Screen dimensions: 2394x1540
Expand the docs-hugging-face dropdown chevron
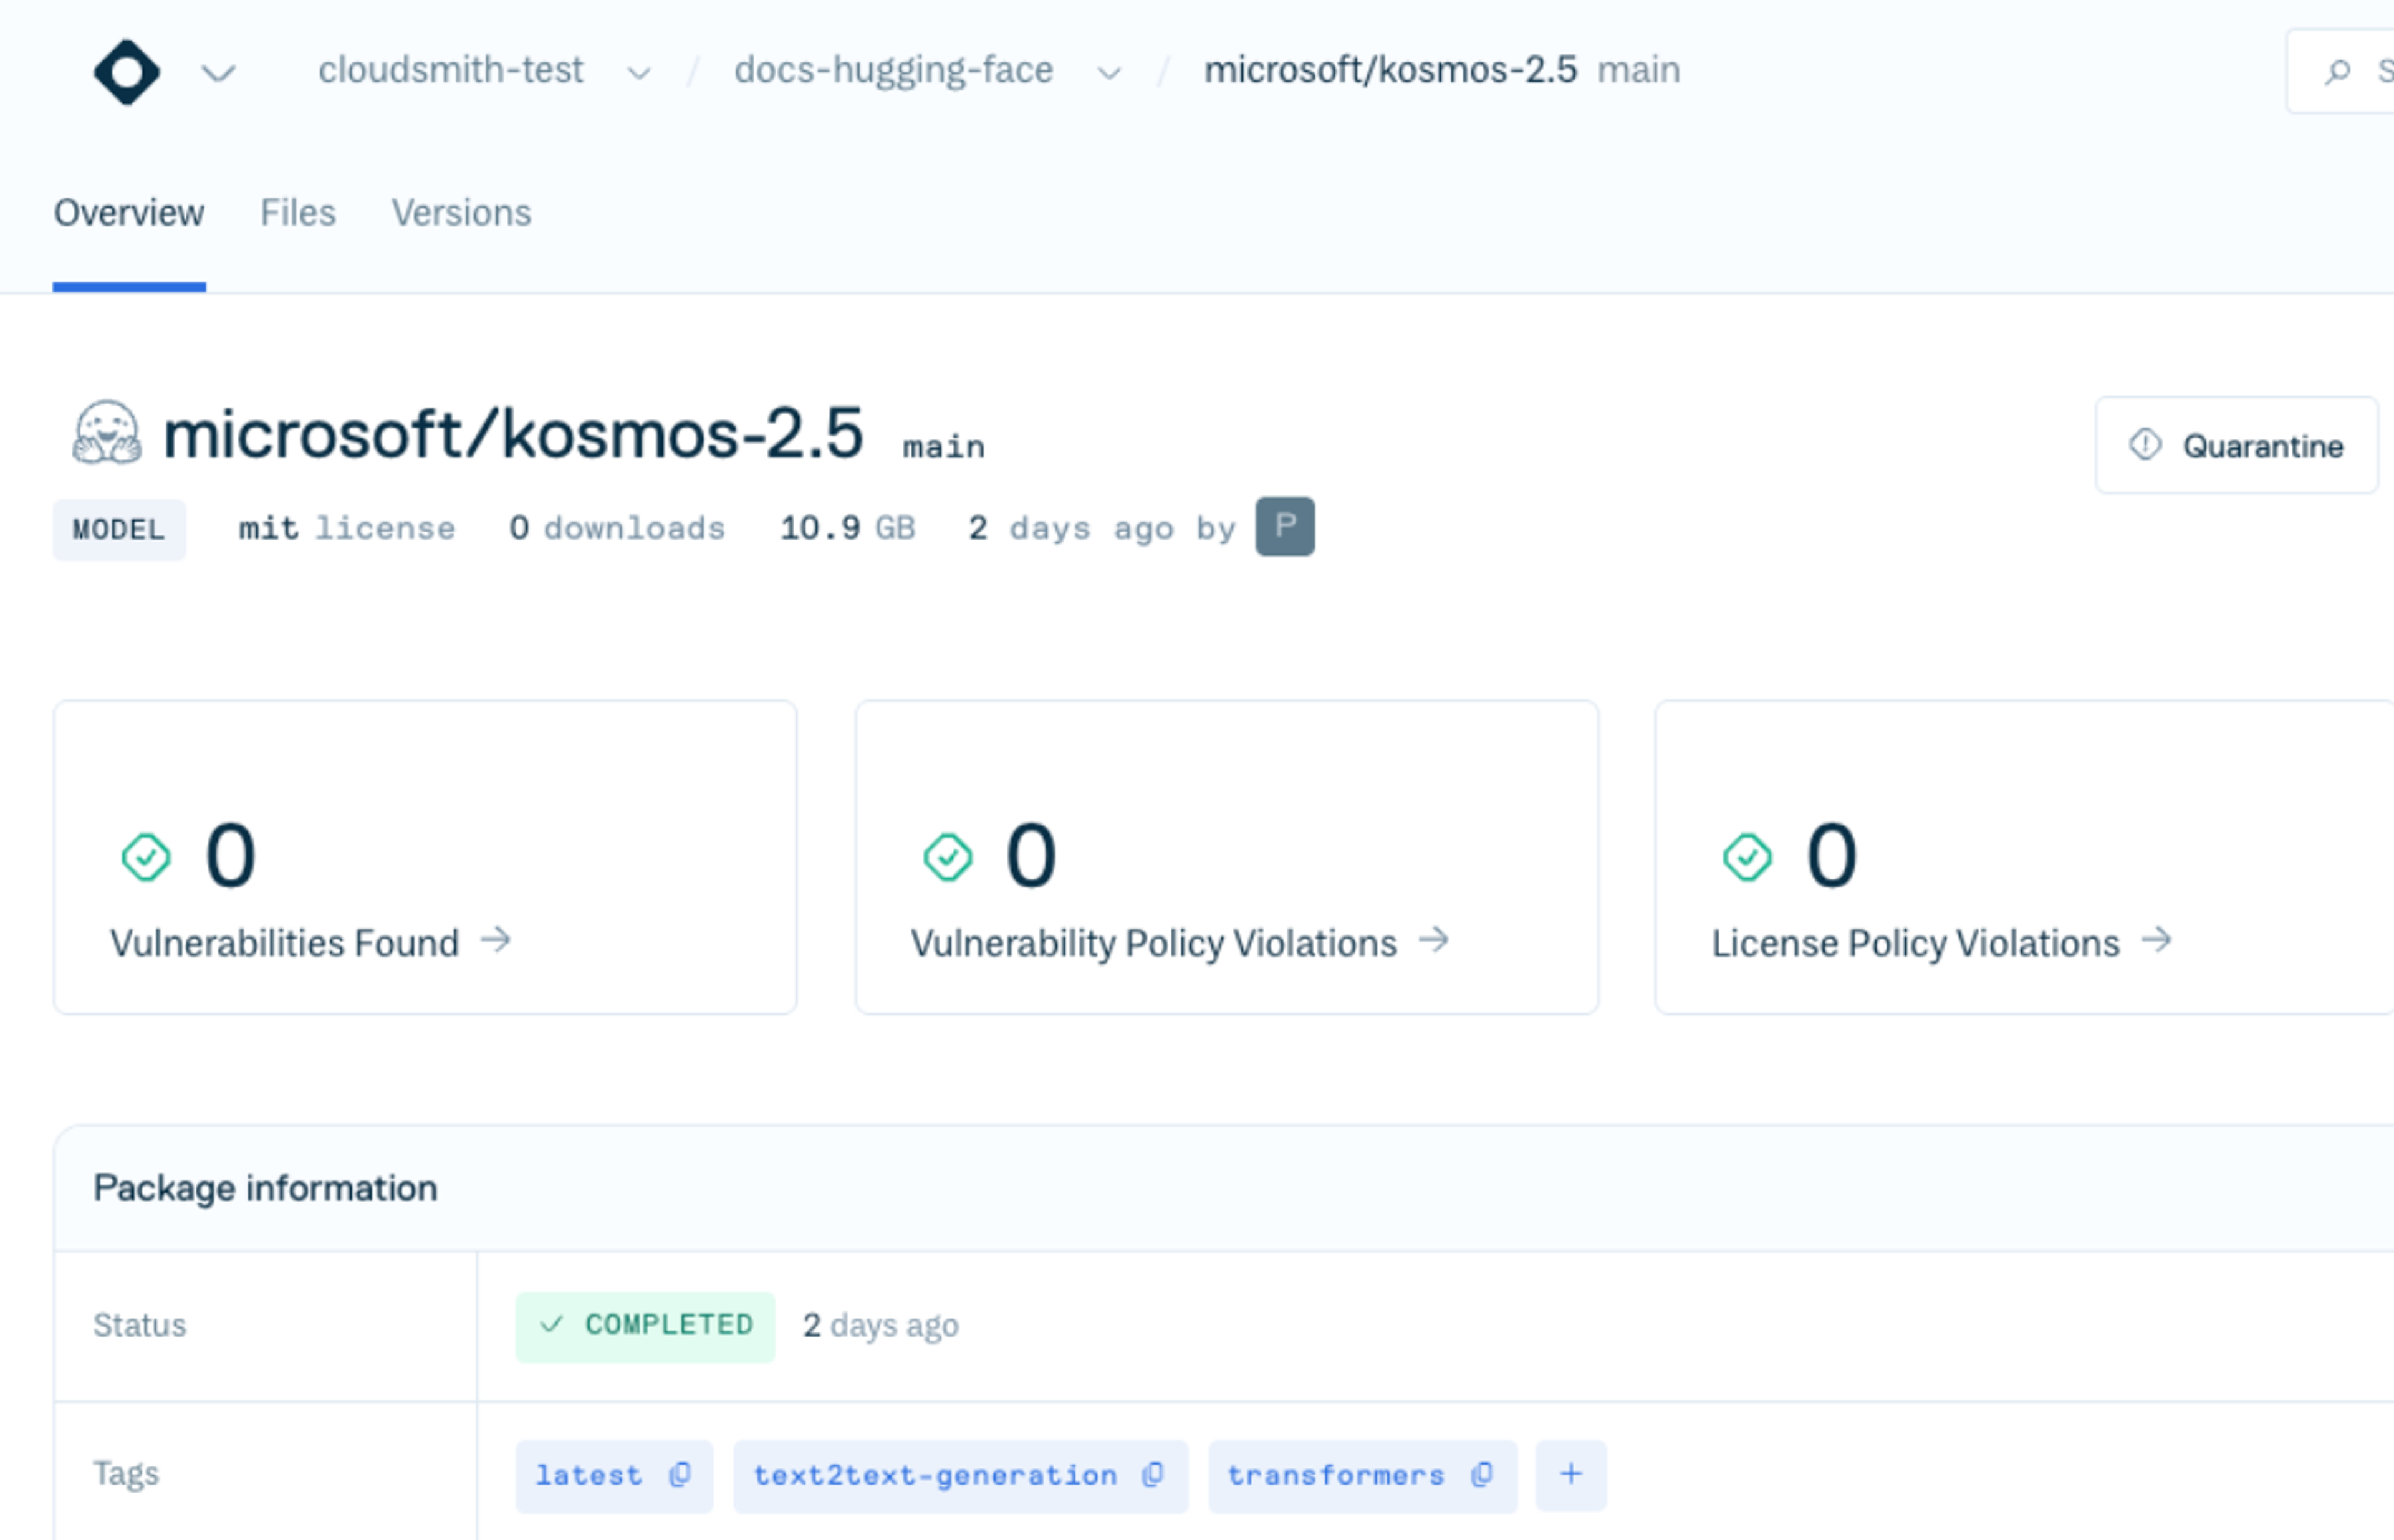click(1108, 73)
